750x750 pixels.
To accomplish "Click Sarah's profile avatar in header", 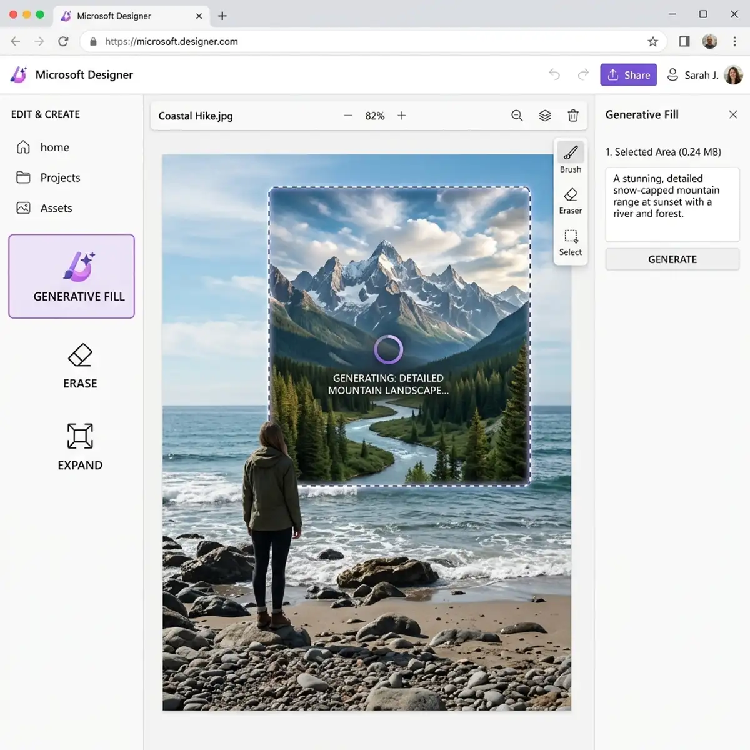I will tap(733, 75).
